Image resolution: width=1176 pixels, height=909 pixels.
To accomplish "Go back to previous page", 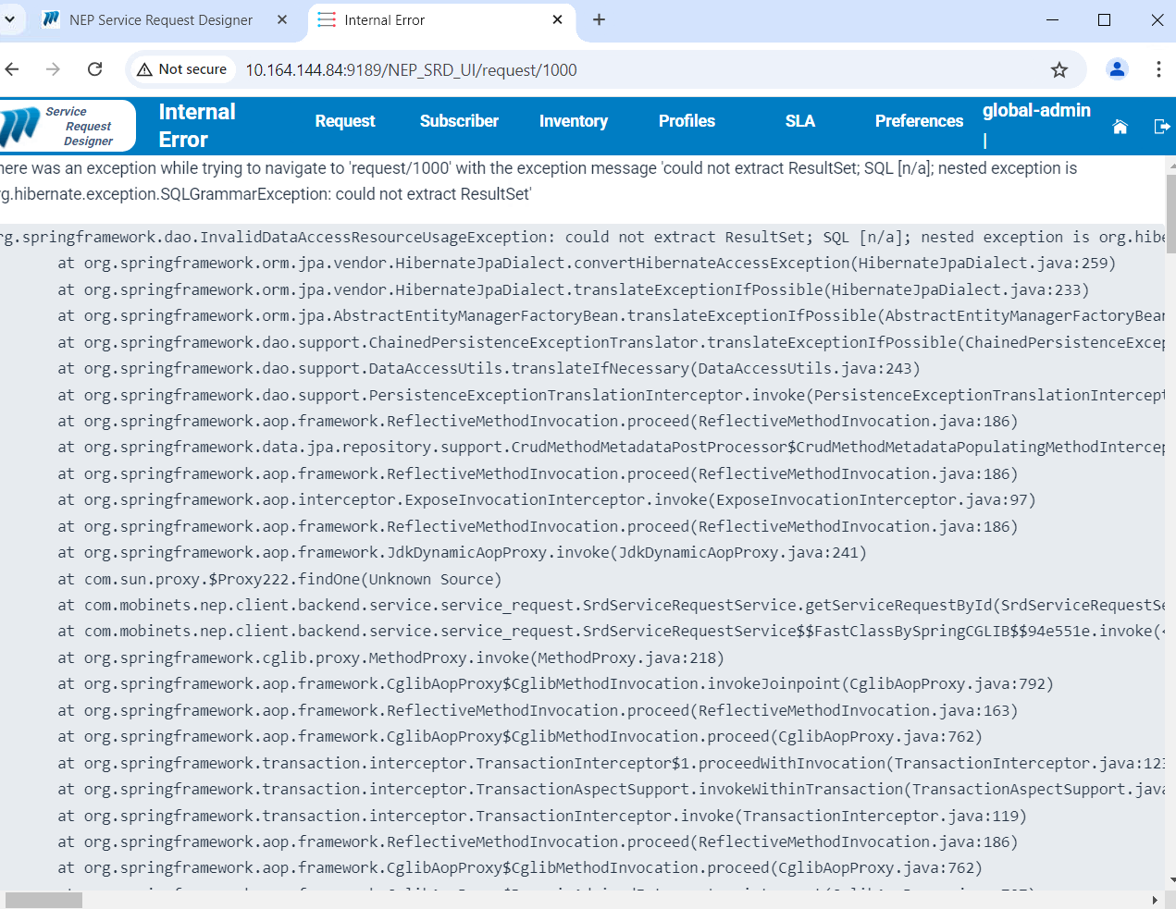I will 12,69.
